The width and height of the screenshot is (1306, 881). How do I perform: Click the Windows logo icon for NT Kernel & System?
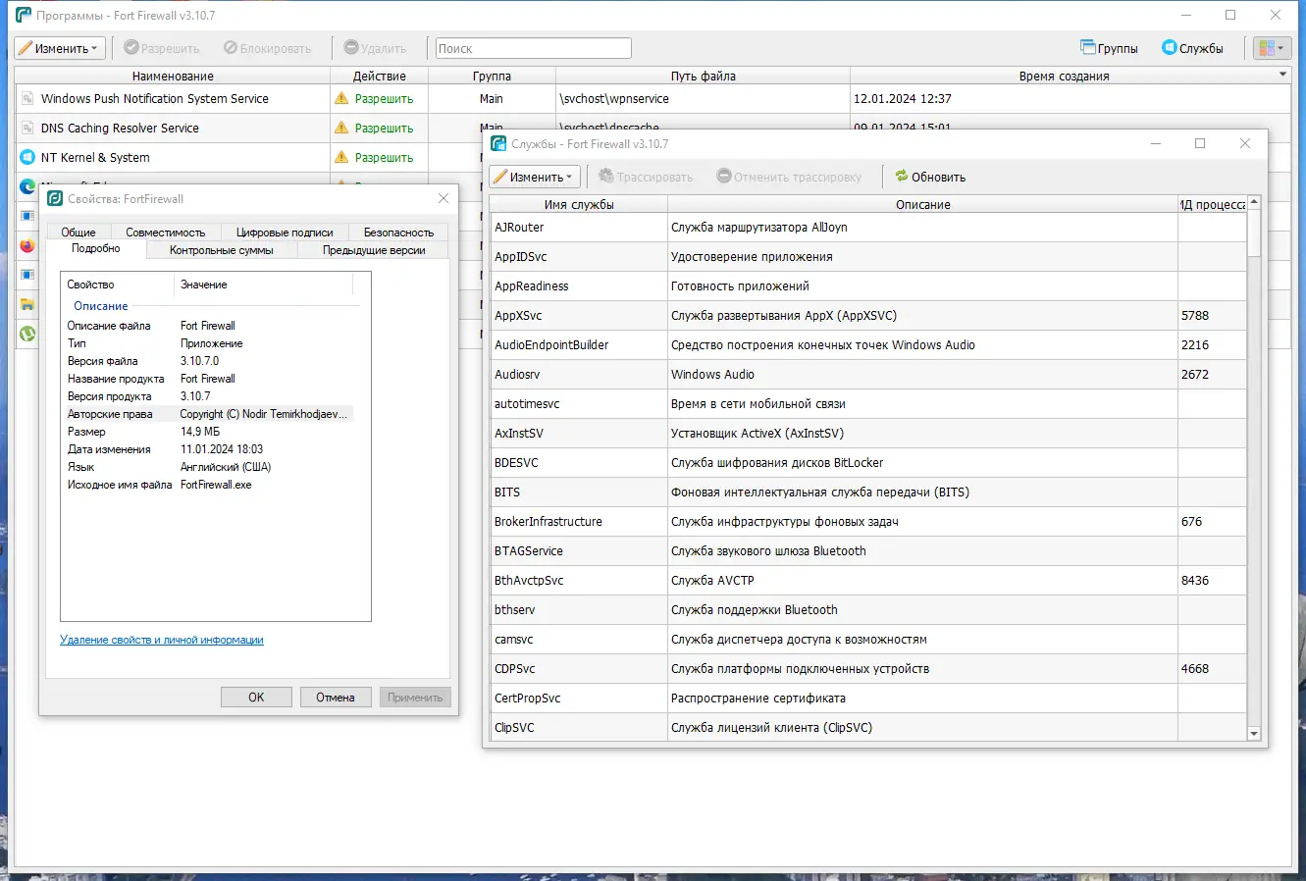[x=26, y=157]
